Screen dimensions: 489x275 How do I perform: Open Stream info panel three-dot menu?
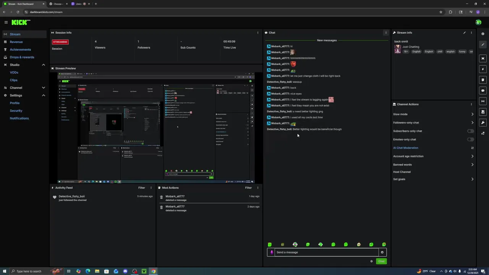click(471, 33)
